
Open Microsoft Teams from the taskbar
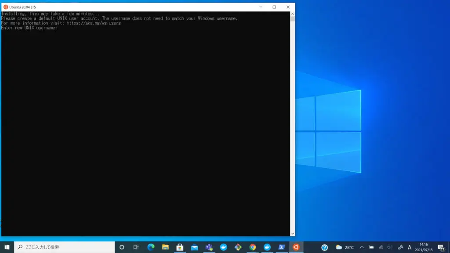click(209, 247)
